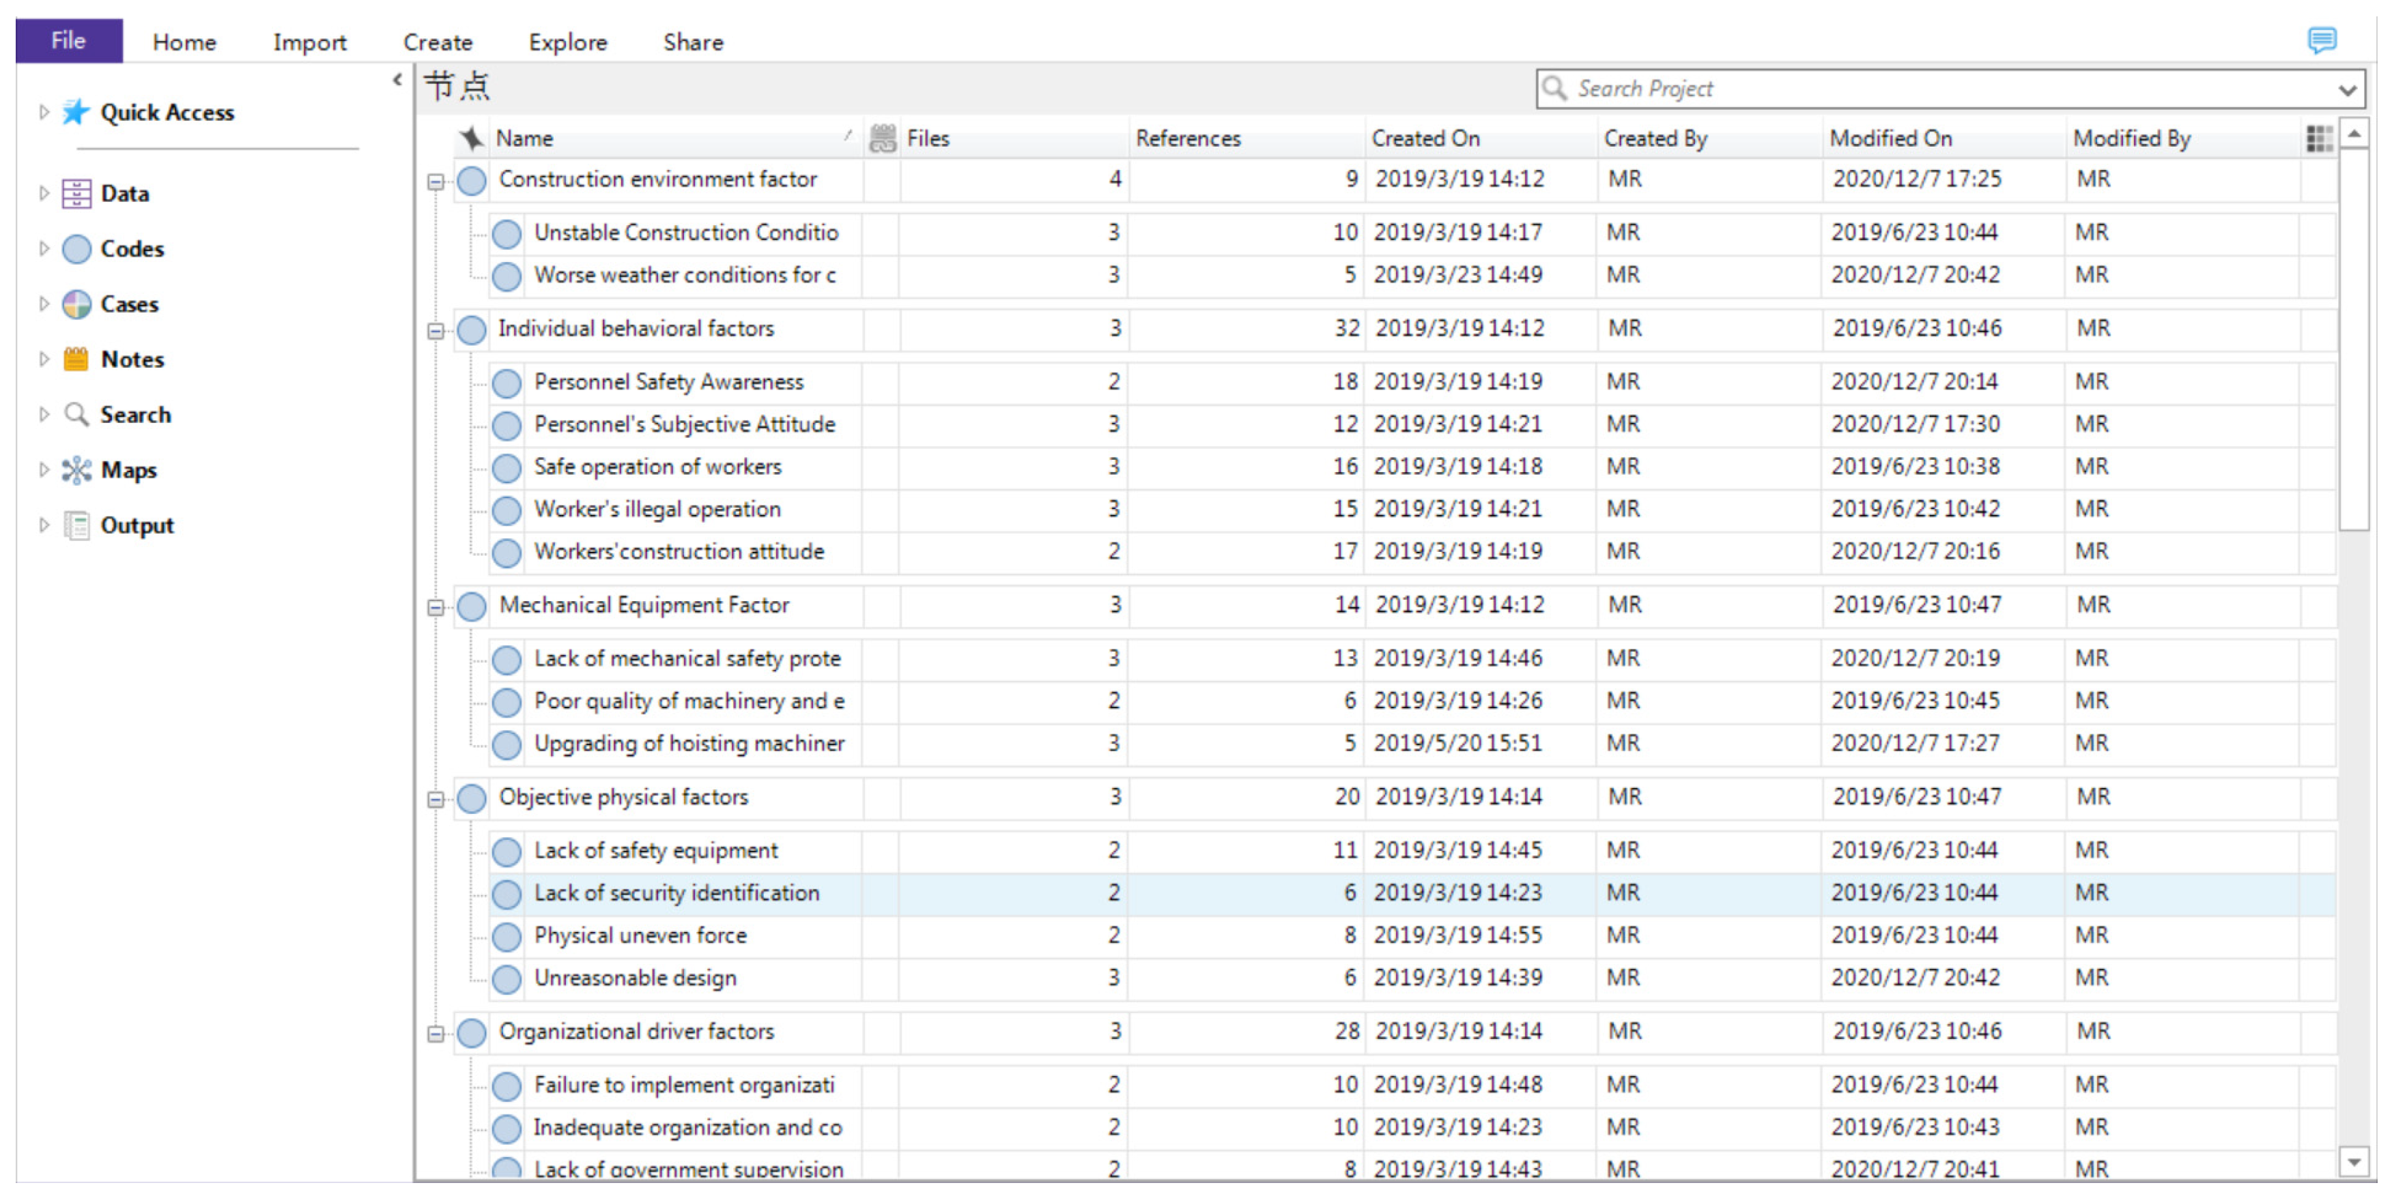Click the Files column icon header
Viewport: 2392px width, 1196px height.
(882, 138)
